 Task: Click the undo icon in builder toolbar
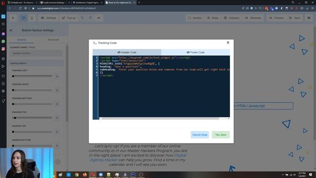(82, 18)
